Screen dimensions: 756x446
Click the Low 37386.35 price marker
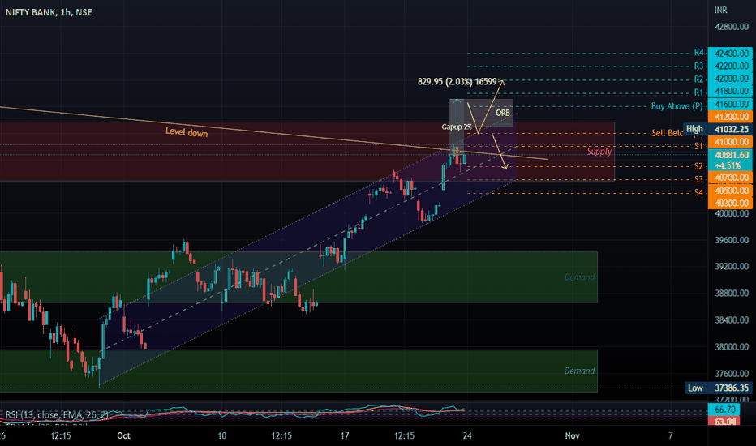coord(719,388)
